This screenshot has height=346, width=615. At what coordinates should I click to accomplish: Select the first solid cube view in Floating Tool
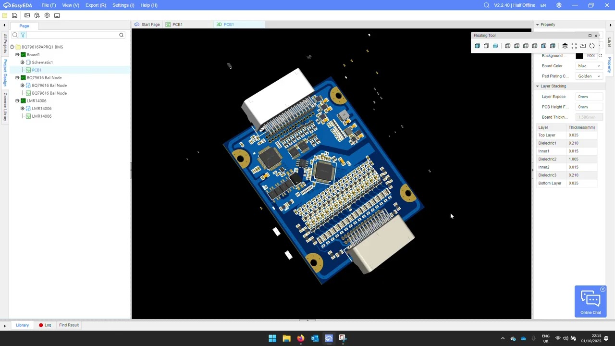[477, 46]
